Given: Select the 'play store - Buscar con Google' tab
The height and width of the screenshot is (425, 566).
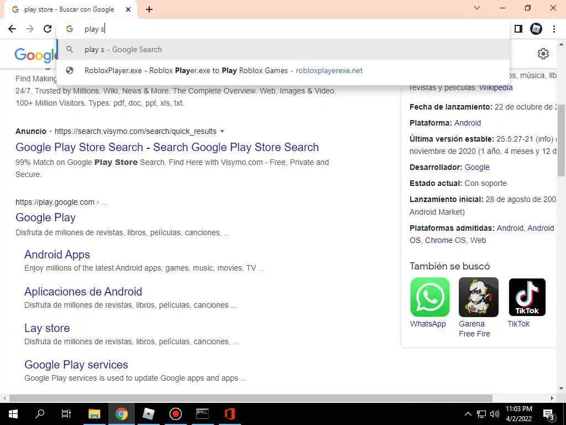Looking at the screenshot, I should tap(70, 9).
